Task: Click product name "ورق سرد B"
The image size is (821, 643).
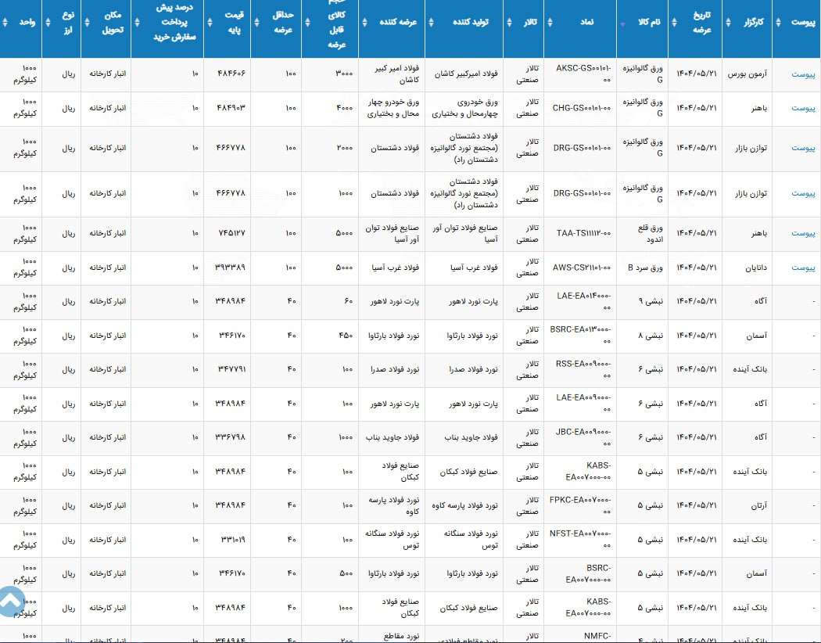Action: (x=645, y=268)
